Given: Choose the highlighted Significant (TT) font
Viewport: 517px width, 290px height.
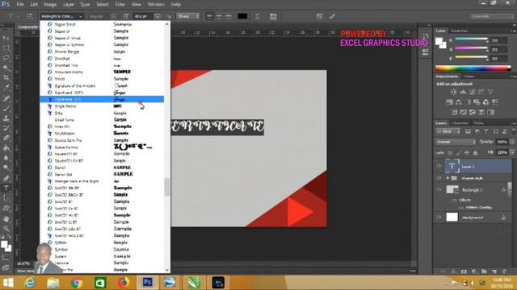Looking at the screenshot, I should pyautogui.click(x=102, y=99).
